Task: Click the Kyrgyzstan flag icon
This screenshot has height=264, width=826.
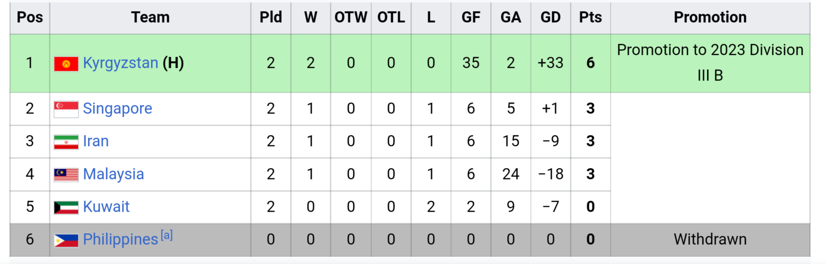Action: pyautogui.click(x=66, y=63)
